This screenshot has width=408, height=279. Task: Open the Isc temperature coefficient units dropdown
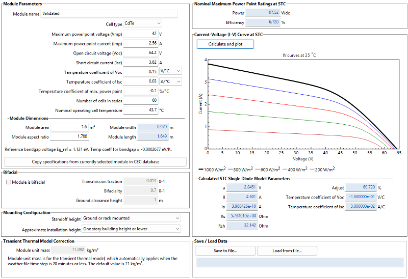(170, 81)
